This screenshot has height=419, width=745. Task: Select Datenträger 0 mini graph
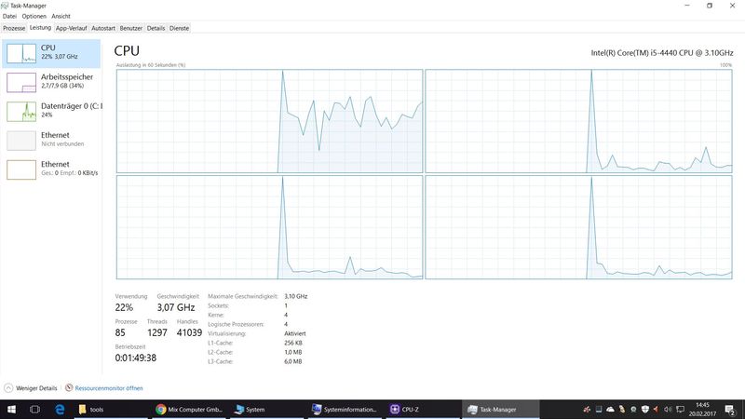click(x=21, y=112)
